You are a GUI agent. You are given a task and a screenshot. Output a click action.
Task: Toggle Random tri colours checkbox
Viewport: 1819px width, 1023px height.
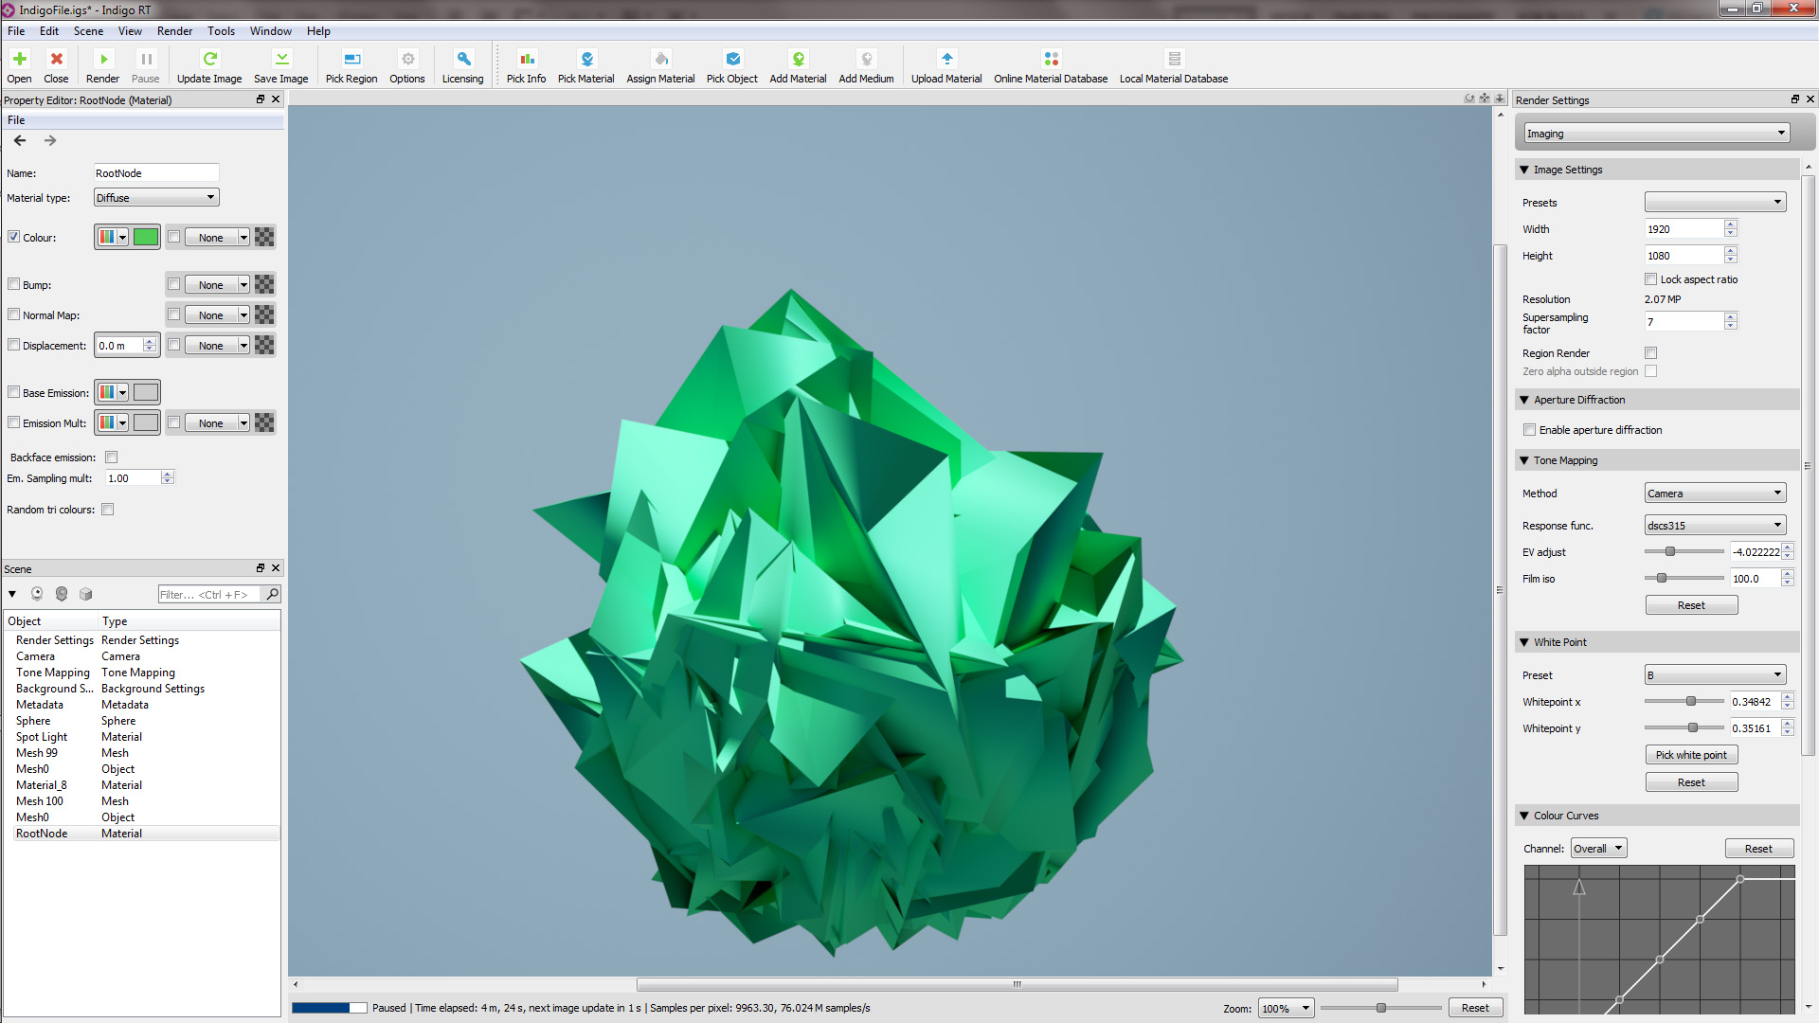108,510
